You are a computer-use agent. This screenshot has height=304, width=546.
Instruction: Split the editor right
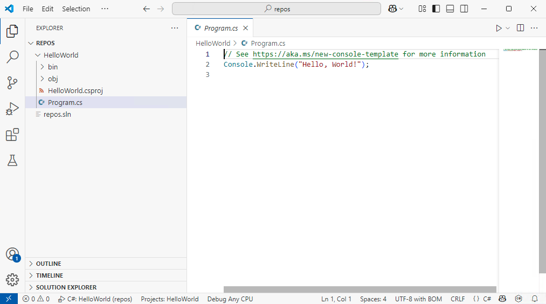click(x=520, y=28)
